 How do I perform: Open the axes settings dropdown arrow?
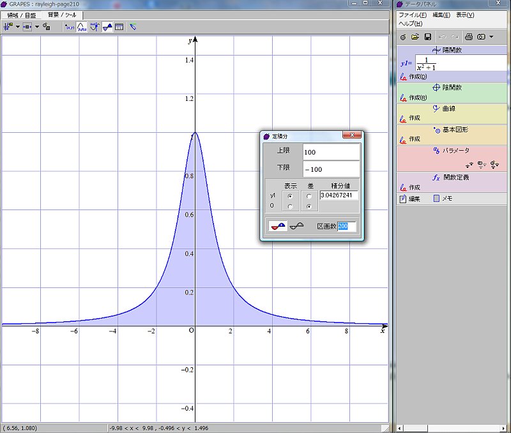pos(18,27)
